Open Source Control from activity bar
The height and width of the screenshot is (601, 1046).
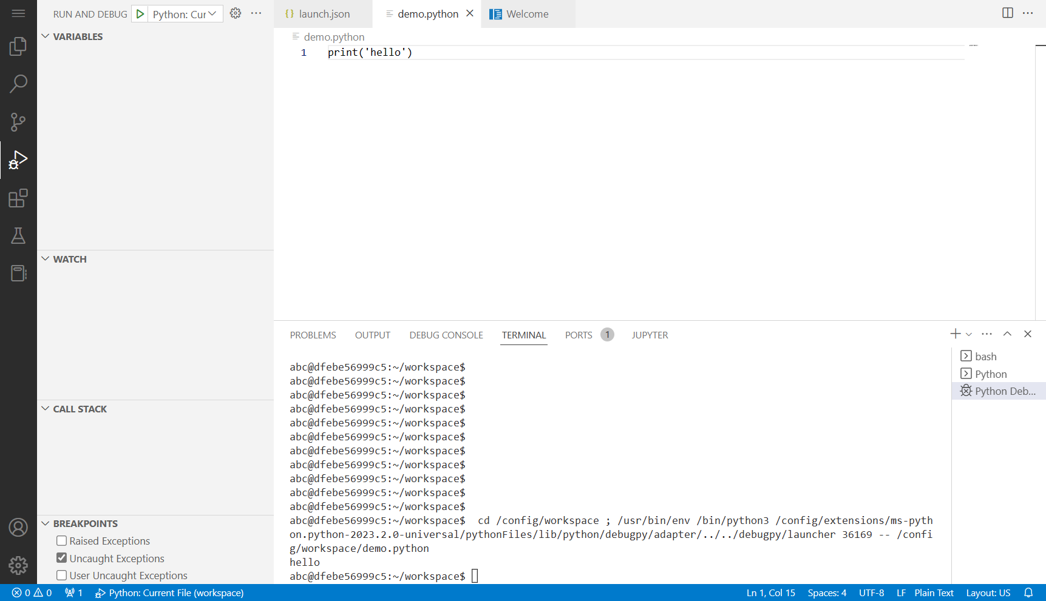click(18, 121)
